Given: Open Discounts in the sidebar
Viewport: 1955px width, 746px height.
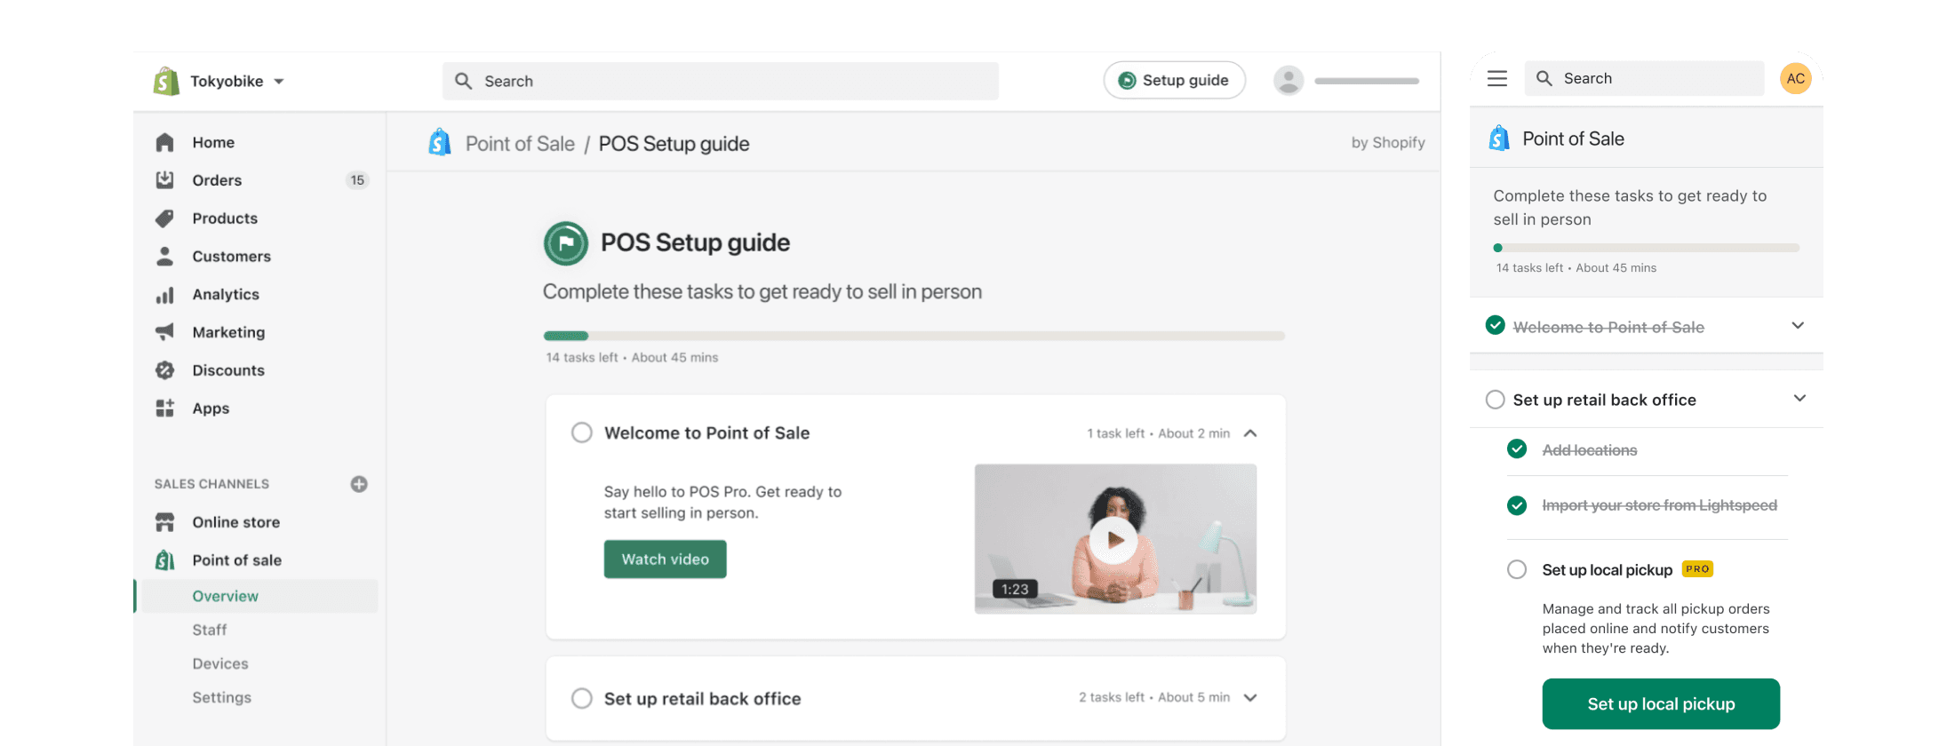Looking at the screenshot, I should coord(228,370).
